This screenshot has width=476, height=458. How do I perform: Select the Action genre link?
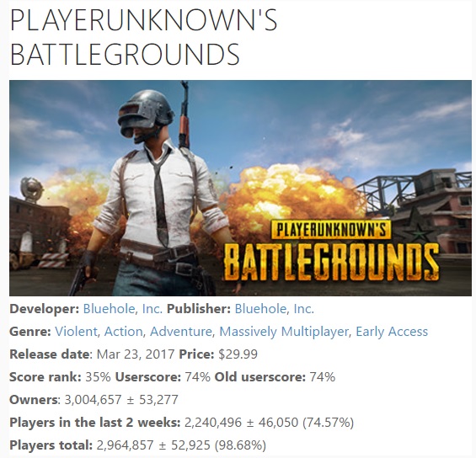[123, 331]
